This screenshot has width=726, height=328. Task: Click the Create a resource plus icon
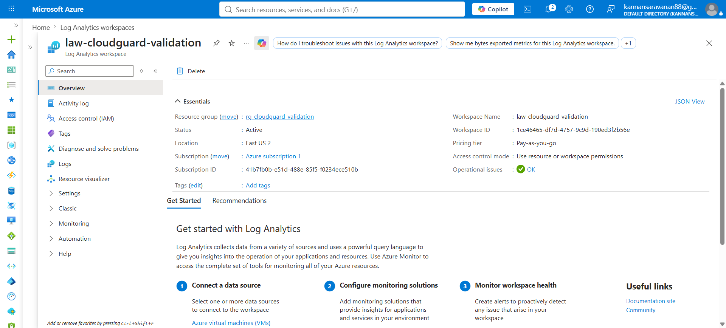11,39
